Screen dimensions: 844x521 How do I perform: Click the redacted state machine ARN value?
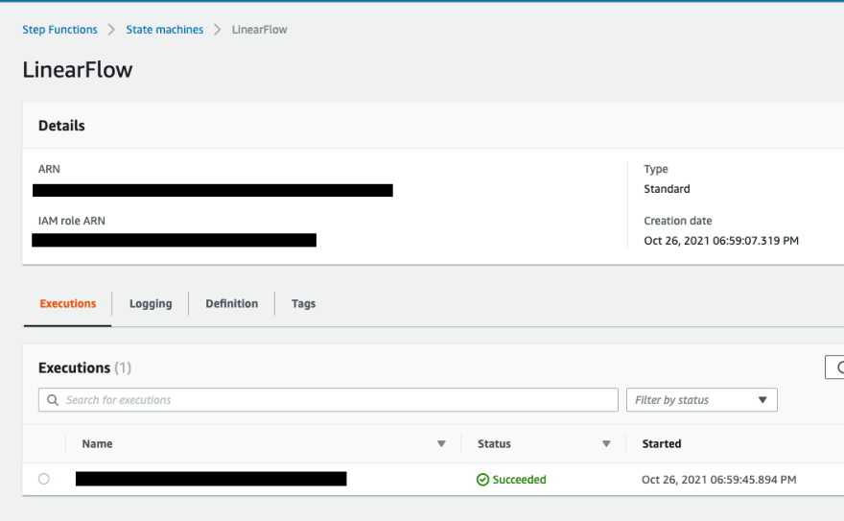click(213, 191)
